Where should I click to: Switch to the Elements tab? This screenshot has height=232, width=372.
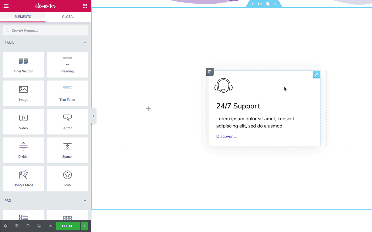pos(23,17)
